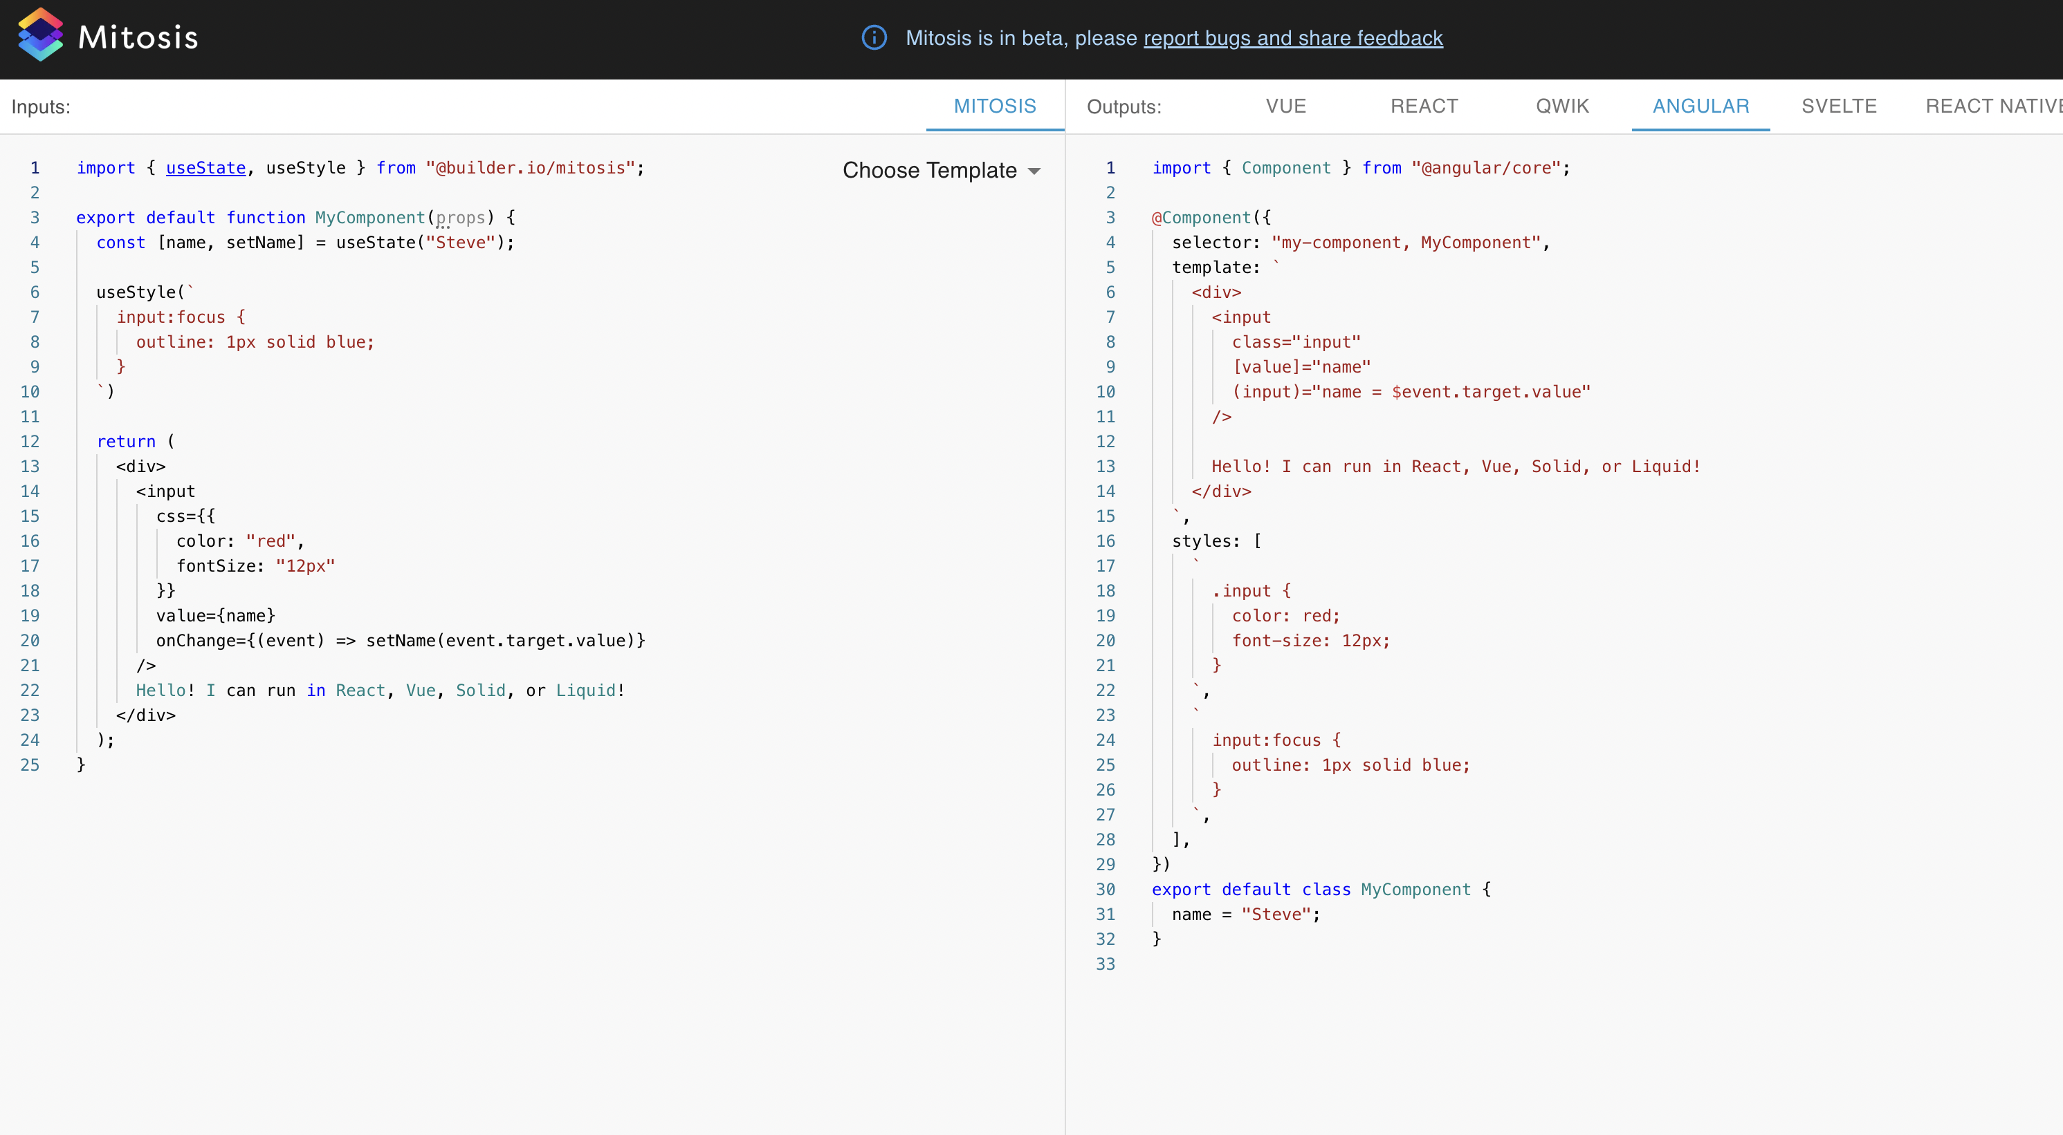The height and width of the screenshot is (1135, 2063).
Task: Switch to the VUE output tab
Action: (x=1285, y=106)
